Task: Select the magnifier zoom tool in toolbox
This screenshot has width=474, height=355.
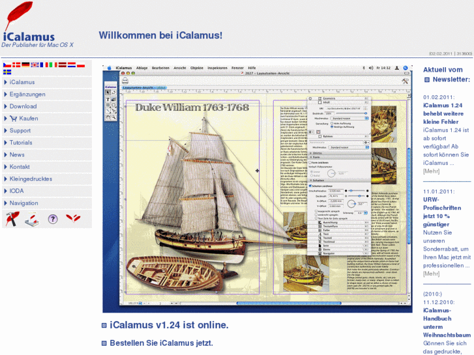Action: [113, 117]
